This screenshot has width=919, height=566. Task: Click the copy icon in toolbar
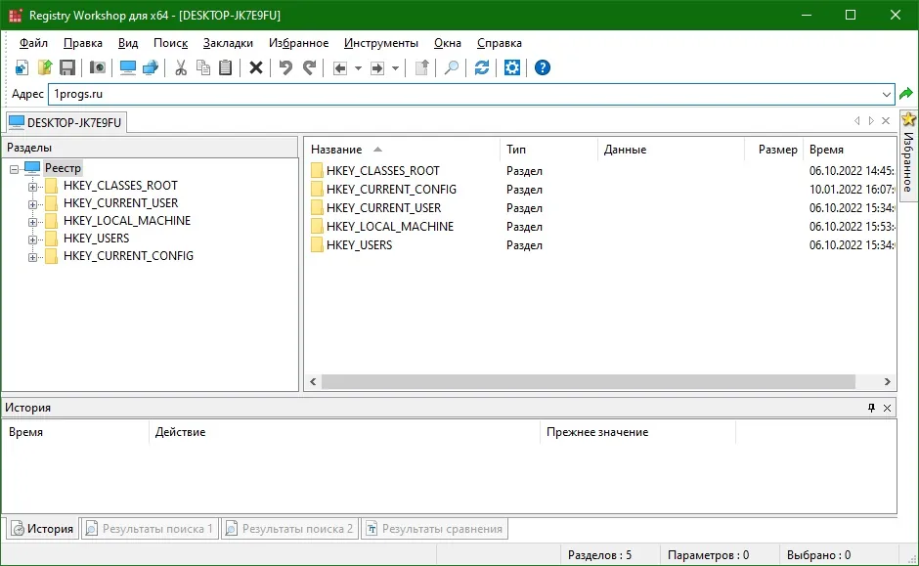click(x=202, y=68)
